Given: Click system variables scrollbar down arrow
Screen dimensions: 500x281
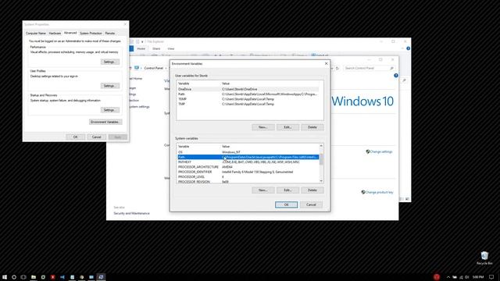Looking at the screenshot, I should pos(321,181).
